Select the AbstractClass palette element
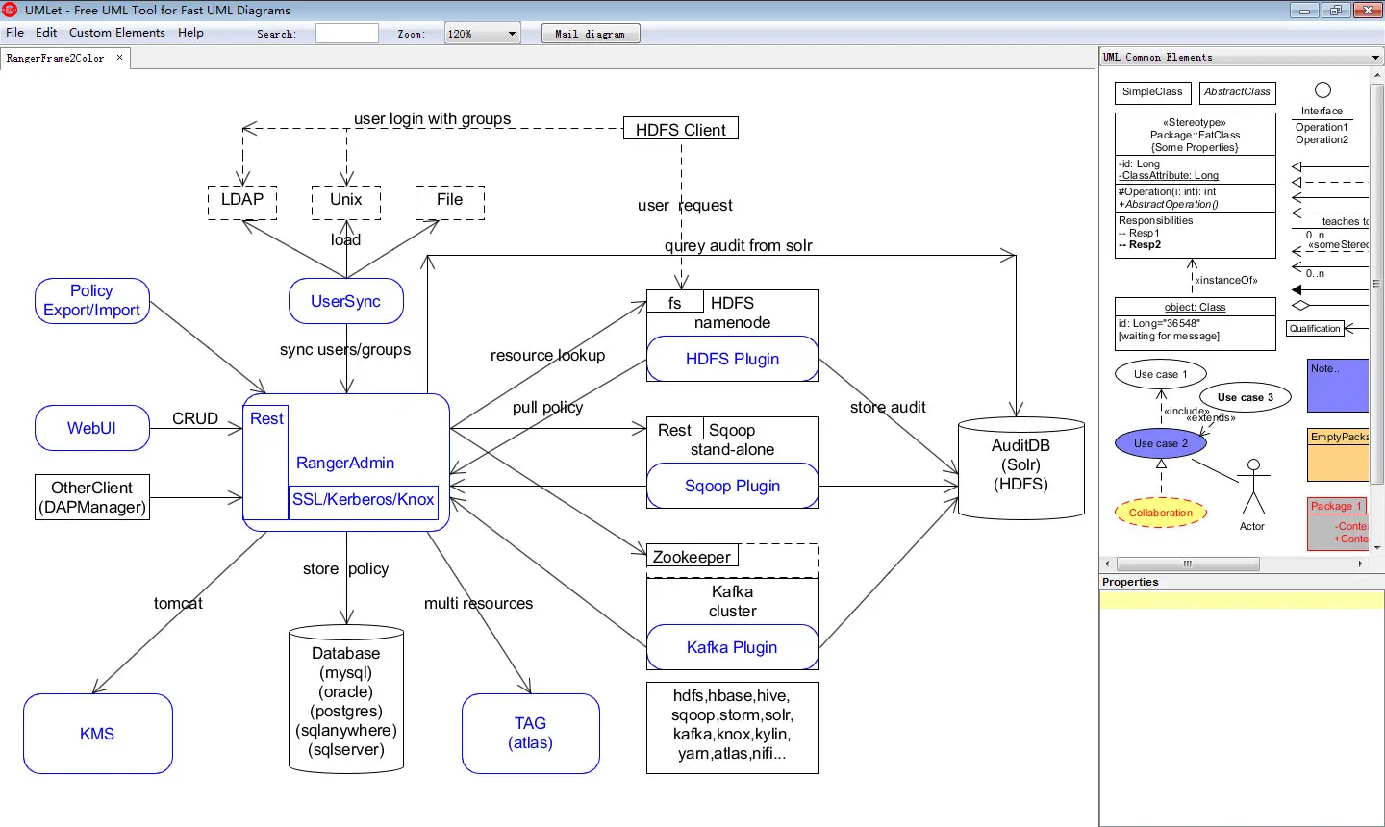This screenshot has height=827, width=1385. [1238, 92]
